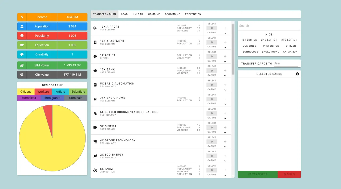Screen dimensions: 341x189
Task: Click the helicopter icon for Drone Technology
Action: [95, 142]
